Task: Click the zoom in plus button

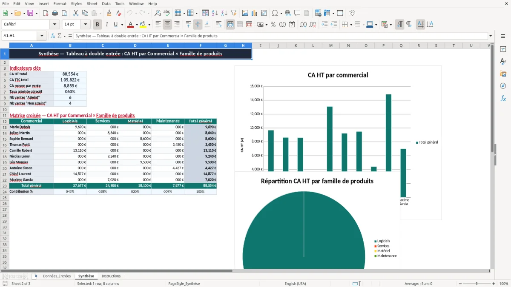Action: point(494,284)
